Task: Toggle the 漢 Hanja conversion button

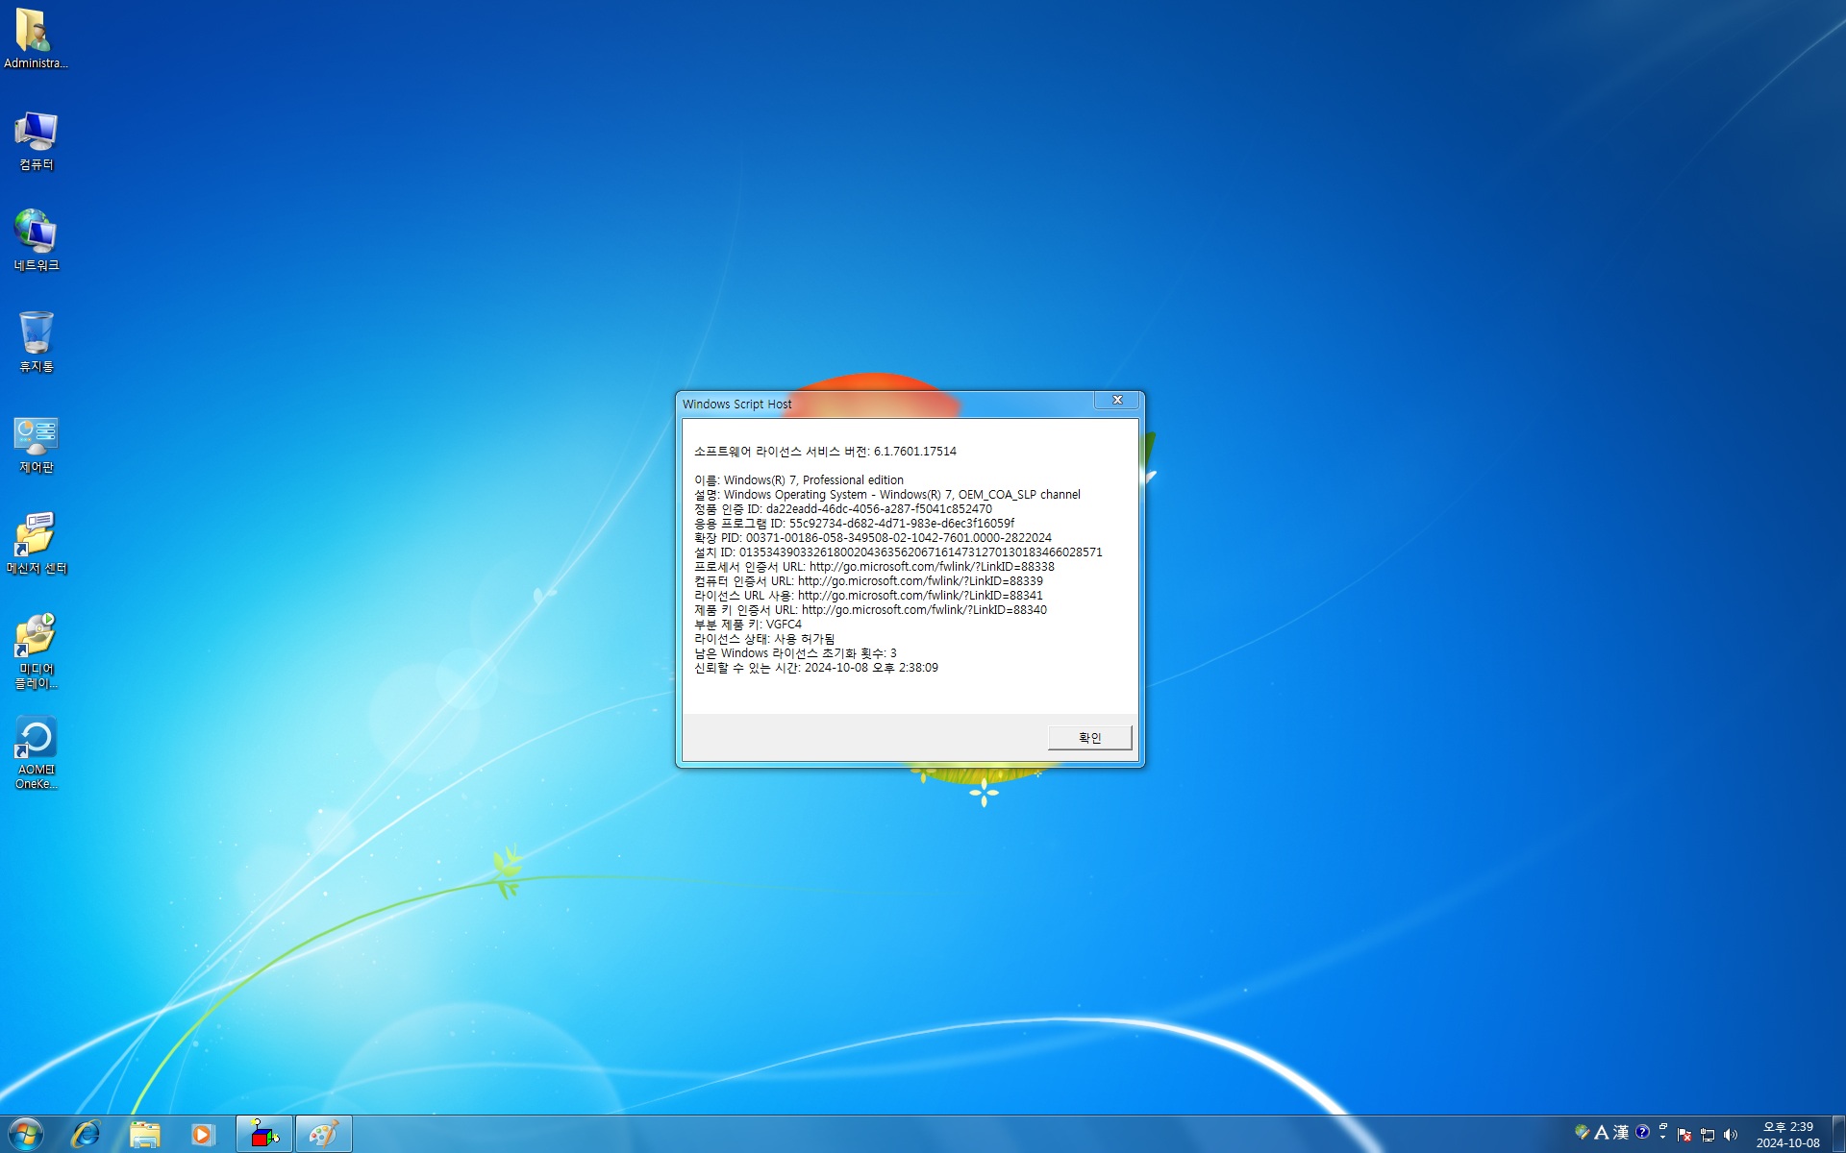Action: [x=1621, y=1133]
